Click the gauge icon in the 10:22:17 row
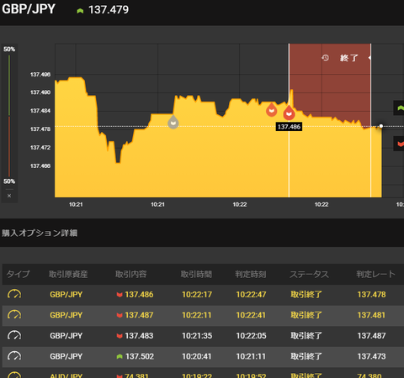This screenshot has width=404, height=378. point(14,294)
